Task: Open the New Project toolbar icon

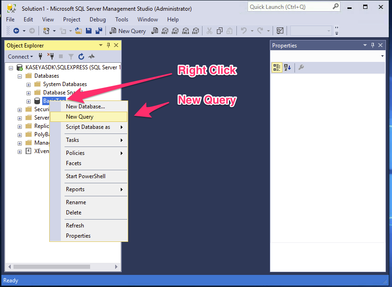Action: point(46,31)
